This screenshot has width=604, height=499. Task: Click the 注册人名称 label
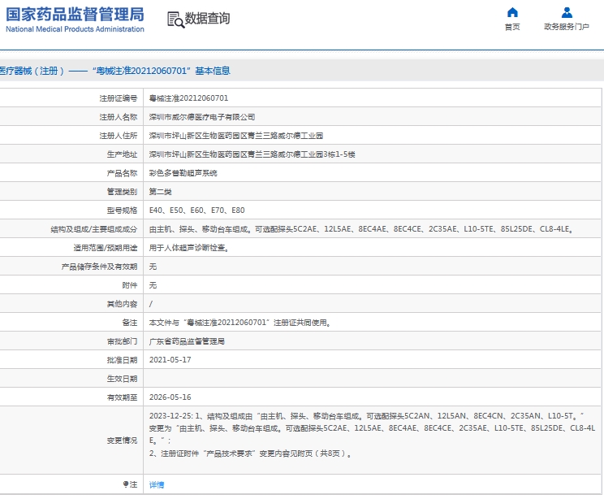tap(119, 117)
